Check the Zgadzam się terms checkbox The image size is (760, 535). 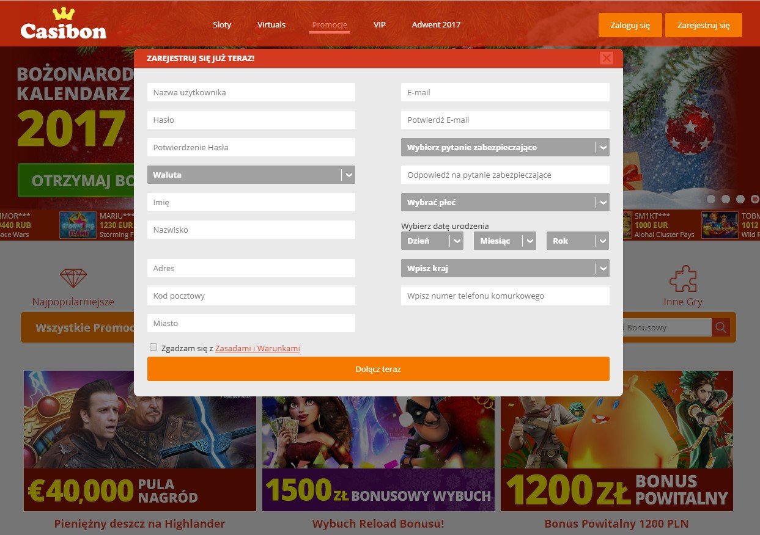(153, 348)
